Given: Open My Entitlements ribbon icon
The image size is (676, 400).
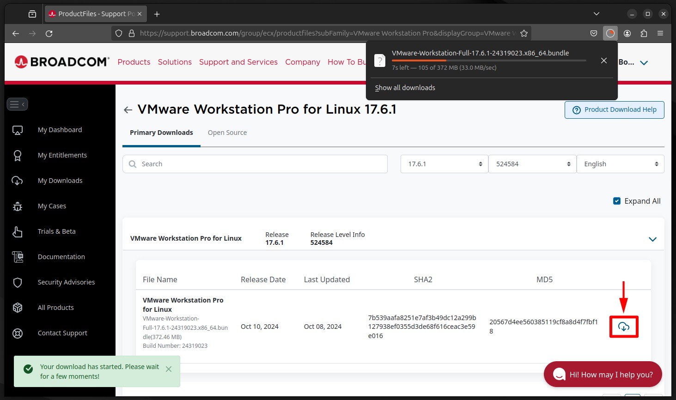Looking at the screenshot, I should pyautogui.click(x=18, y=156).
